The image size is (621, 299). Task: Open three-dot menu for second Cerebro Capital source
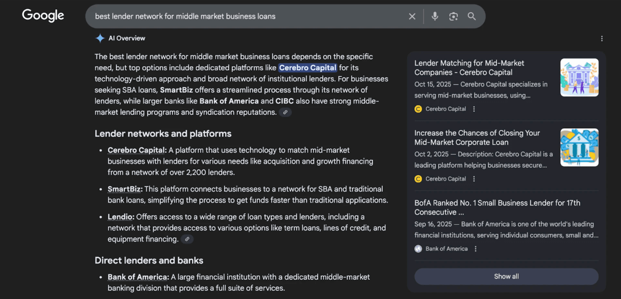[x=474, y=179]
